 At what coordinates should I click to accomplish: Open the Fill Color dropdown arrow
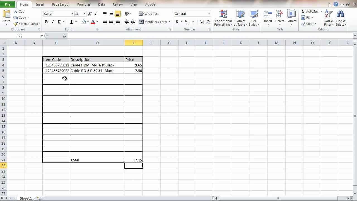(88, 22)
